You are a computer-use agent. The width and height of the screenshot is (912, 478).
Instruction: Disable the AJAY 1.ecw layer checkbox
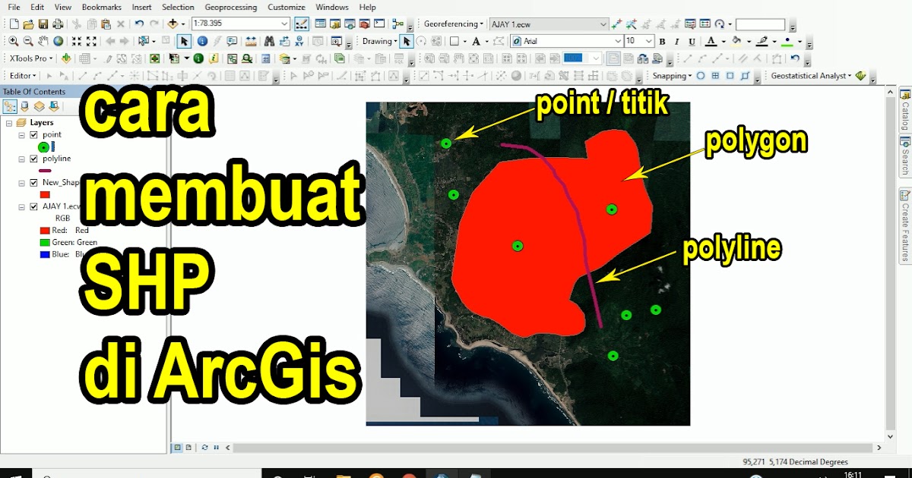[33, 207]
